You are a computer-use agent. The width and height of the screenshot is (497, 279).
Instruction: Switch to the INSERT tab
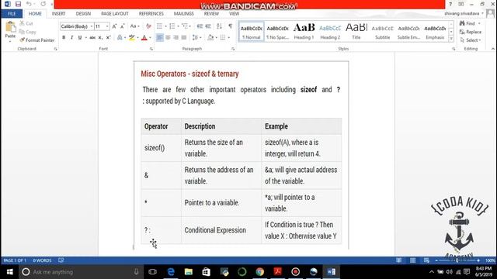59,14
